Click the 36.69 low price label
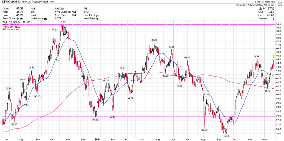The image size is (284, 141). [204, 130]
